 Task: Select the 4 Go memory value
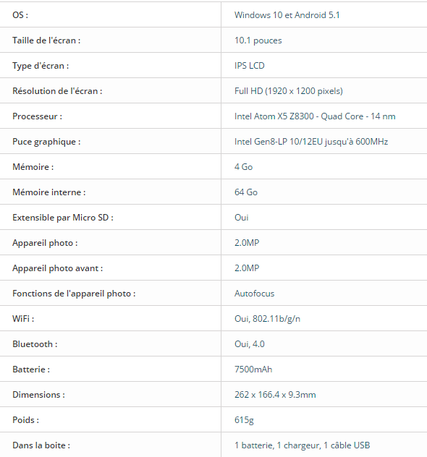(x=244, y=167)
